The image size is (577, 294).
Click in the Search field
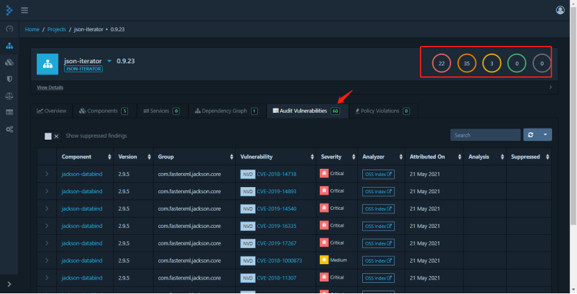485,135
